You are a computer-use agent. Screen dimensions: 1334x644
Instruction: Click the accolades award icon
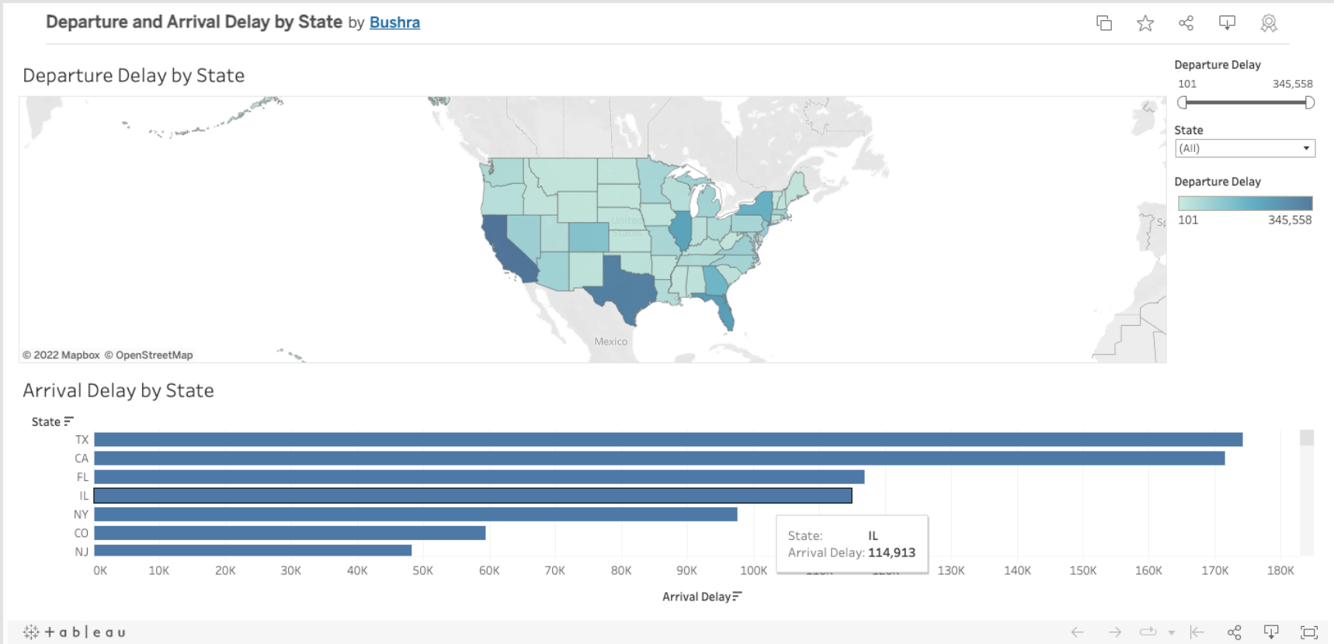[x=1269, y=23]
